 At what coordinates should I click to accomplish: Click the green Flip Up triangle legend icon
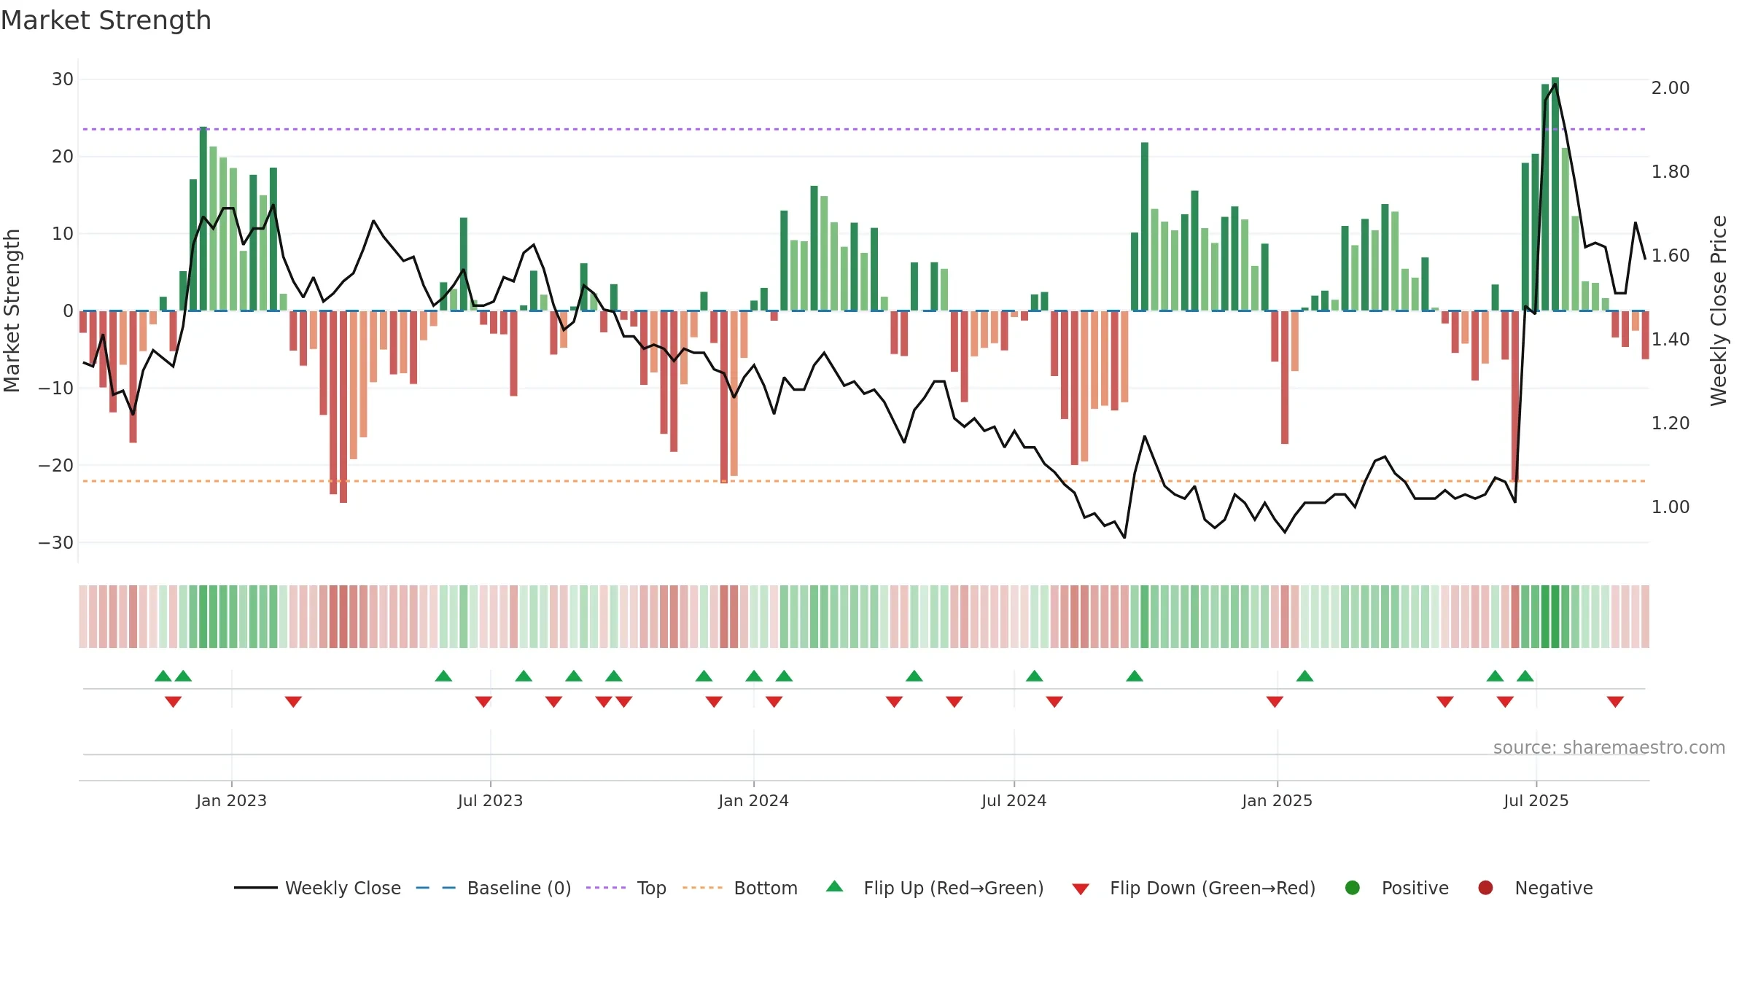coord(835,886)
